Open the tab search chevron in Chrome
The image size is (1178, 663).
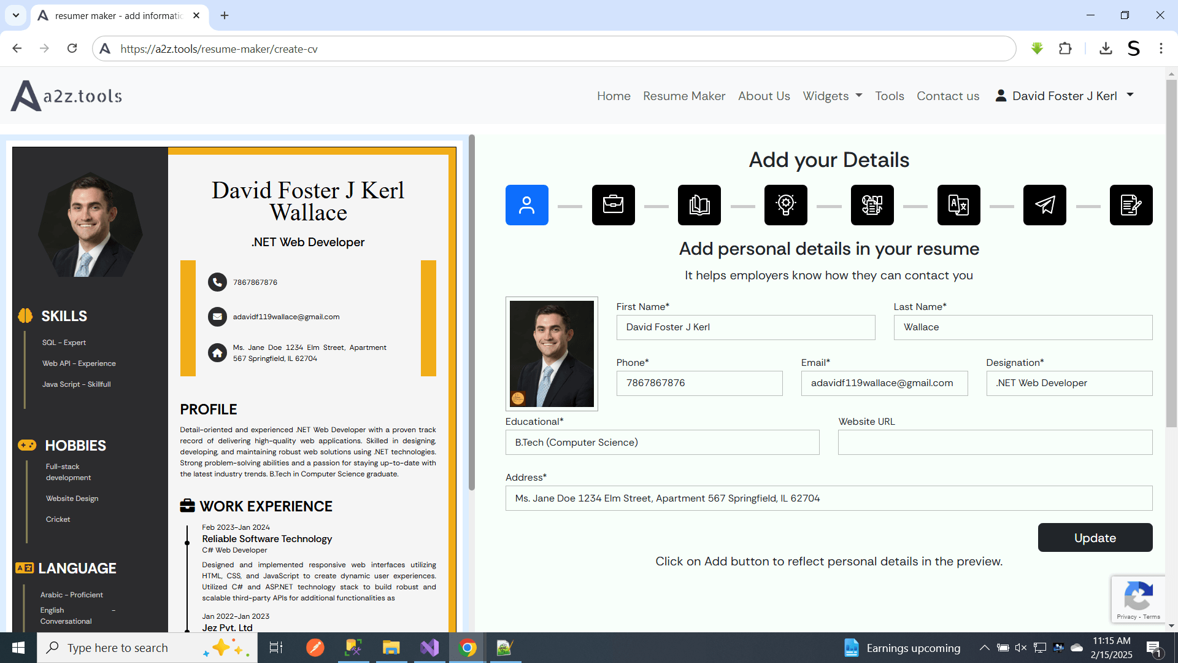(x=15, y=15)
